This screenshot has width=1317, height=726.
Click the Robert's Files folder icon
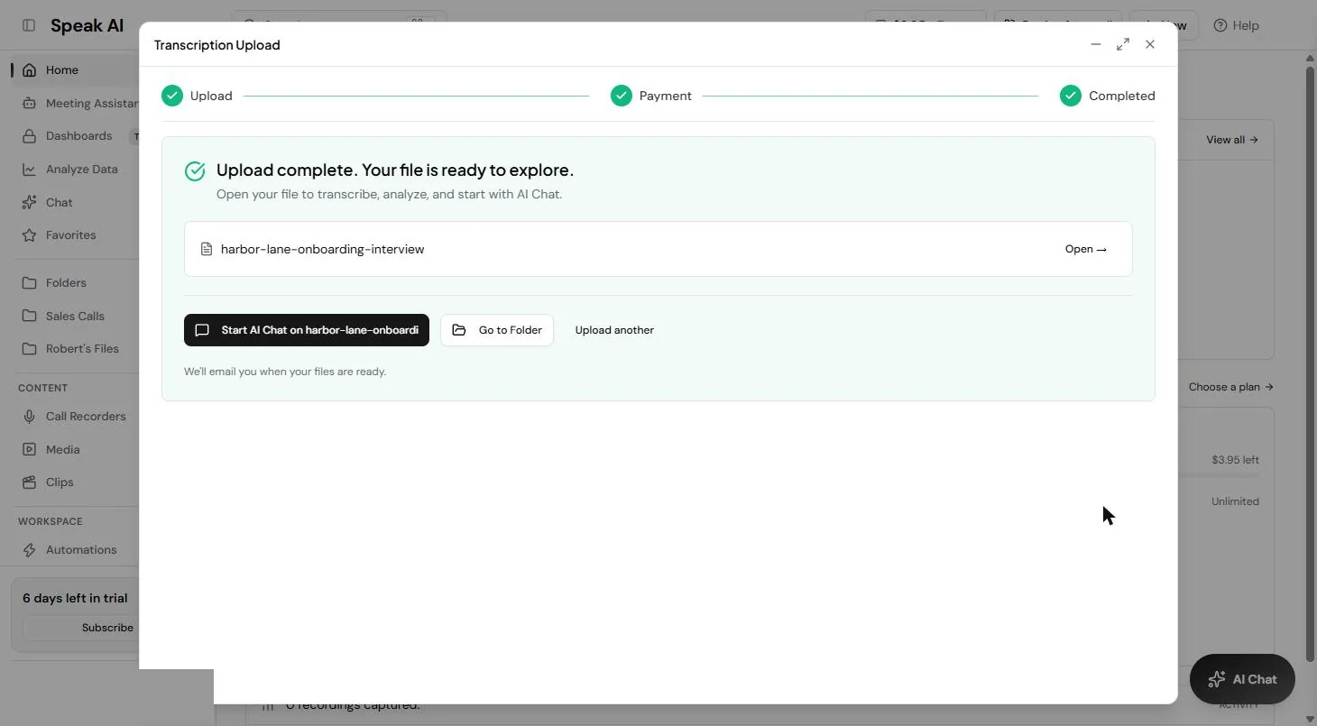point(29,348)
